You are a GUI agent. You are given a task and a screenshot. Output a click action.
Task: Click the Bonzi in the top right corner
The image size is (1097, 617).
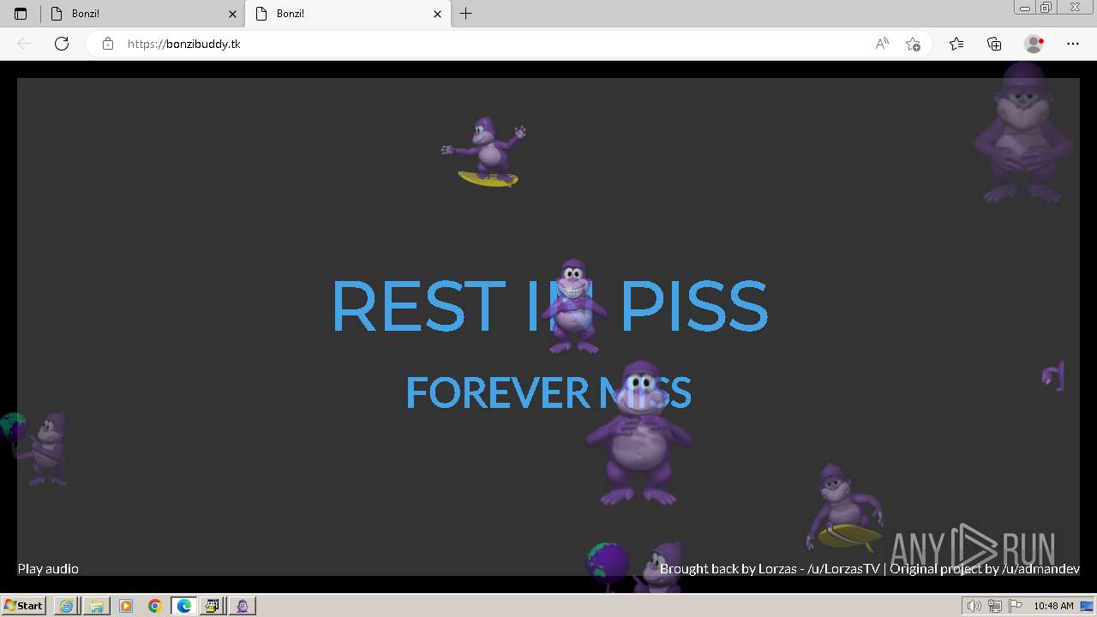point(1022,133)
